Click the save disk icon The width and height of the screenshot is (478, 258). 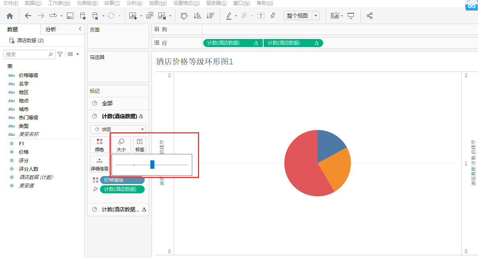coord(70,16)
